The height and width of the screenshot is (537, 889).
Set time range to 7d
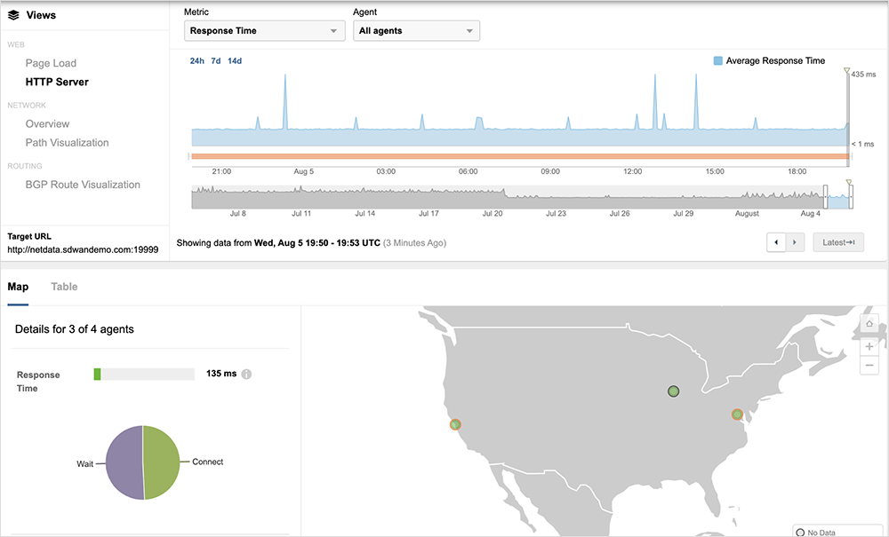216,61
